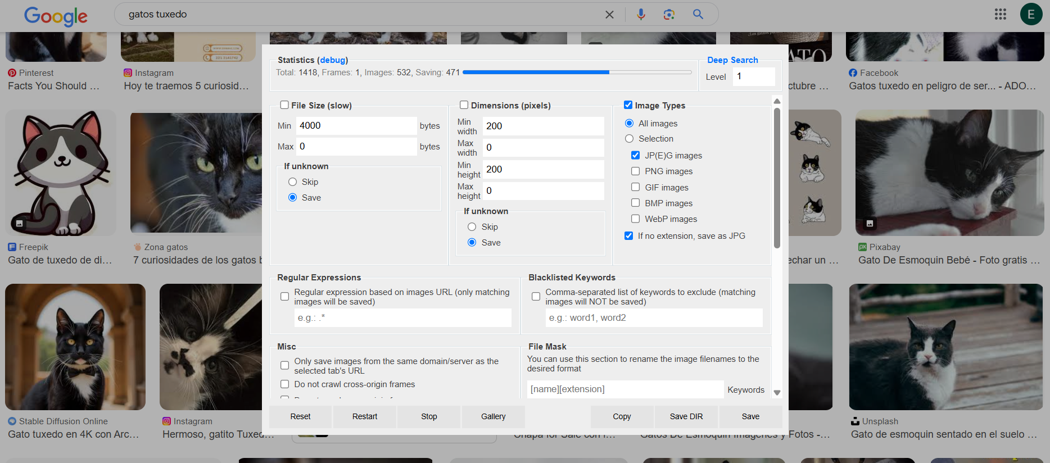The height and width of the screenshot is (463, 1050).
Task: Click the Save DIR button
Action: coord(686,416)
